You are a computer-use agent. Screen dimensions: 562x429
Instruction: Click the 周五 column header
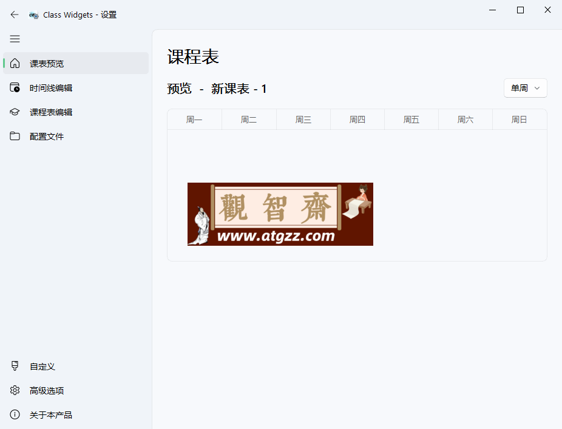(x=411, y=120)
